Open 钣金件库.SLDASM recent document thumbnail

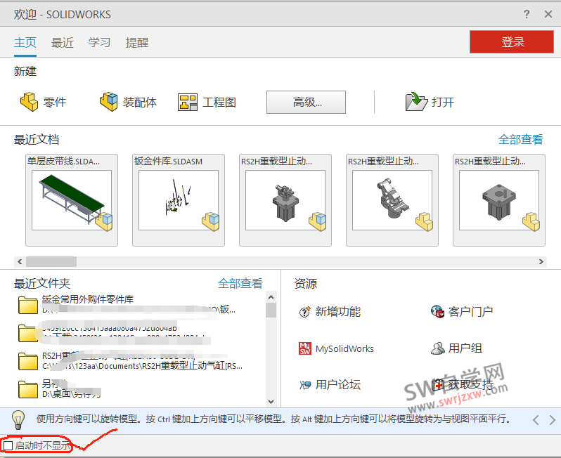click(179, 200)
